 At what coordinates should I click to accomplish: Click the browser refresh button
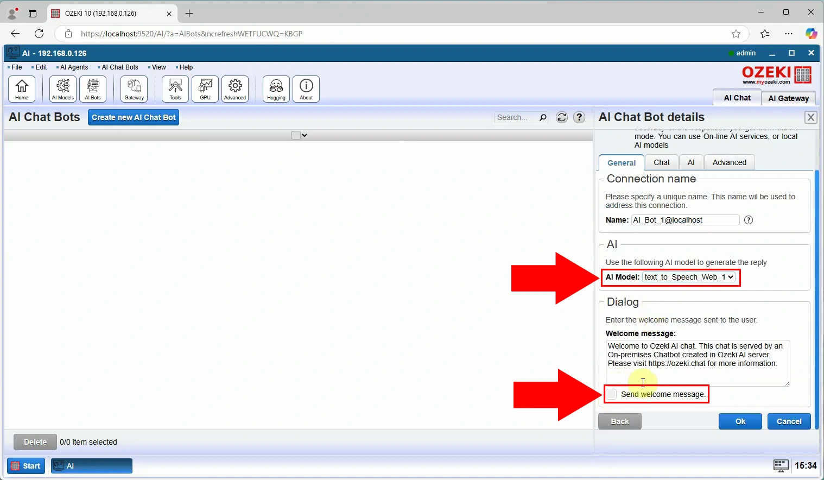pos(39,34)
